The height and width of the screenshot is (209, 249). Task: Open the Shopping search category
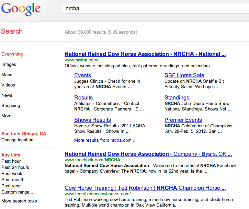[x=11, y=106]
